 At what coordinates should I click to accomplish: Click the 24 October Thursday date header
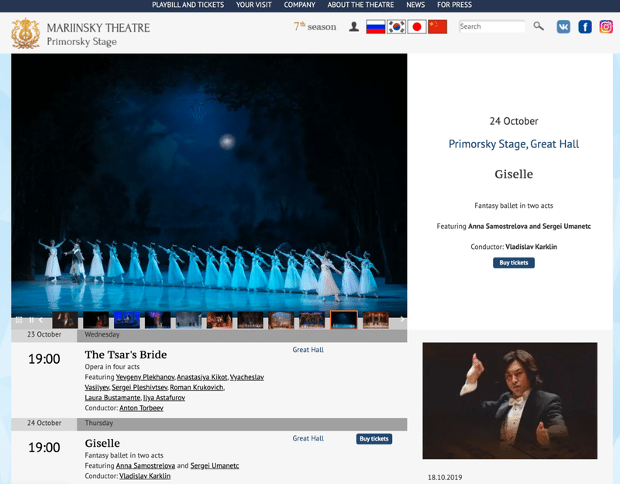[x=208, y=423]
